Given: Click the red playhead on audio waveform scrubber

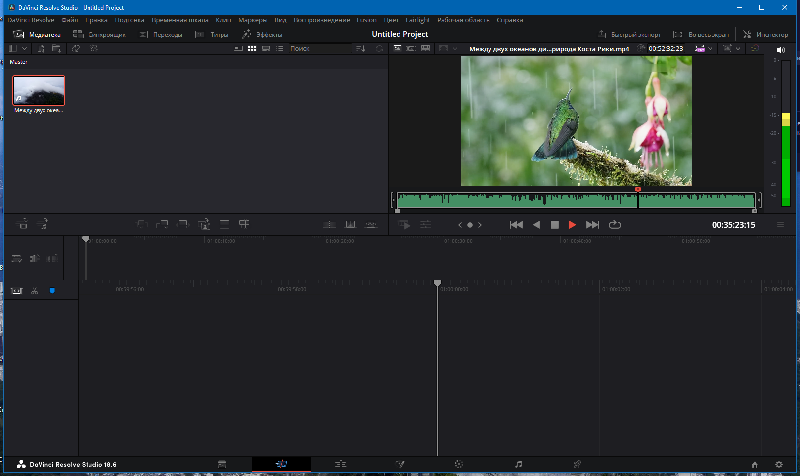Looking at the screenshot, I should pos(638,190).
